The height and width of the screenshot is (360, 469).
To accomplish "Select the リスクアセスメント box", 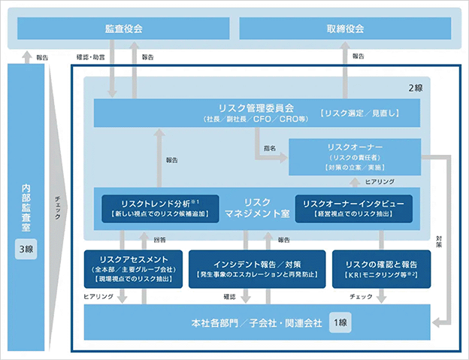I will click(x=133, y=269).
